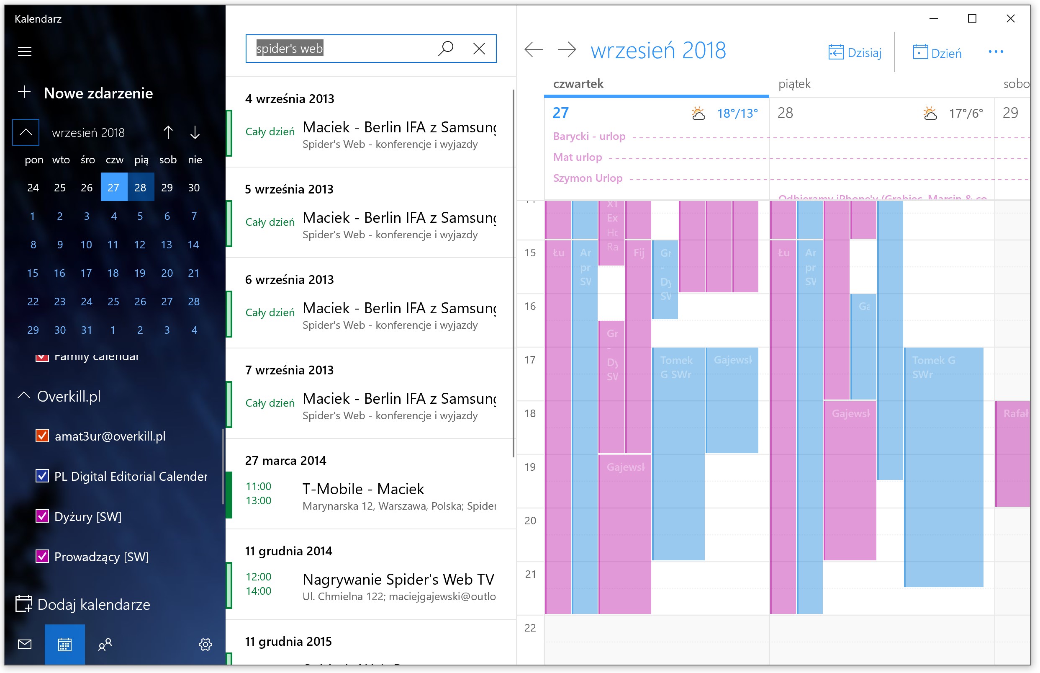Click search results vertical scrollbar
Image resolution: width=1040 pixels, height=673 pixels.
513,273
